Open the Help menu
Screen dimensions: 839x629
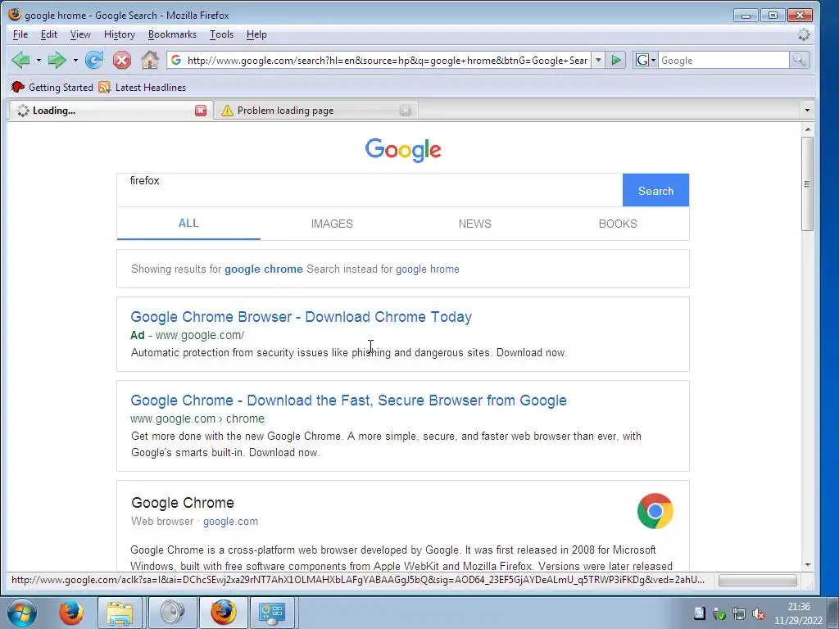coord(256,34)
